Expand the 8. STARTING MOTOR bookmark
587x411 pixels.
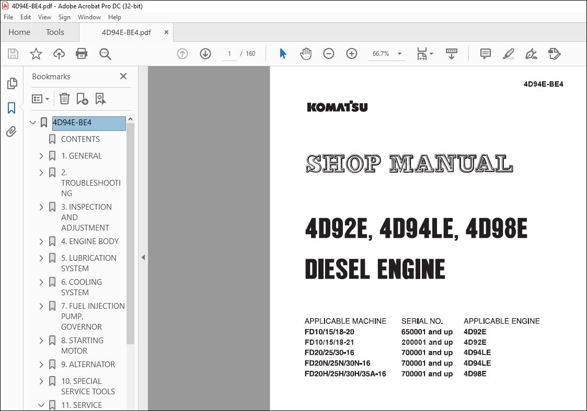click(x=41, y=341)
